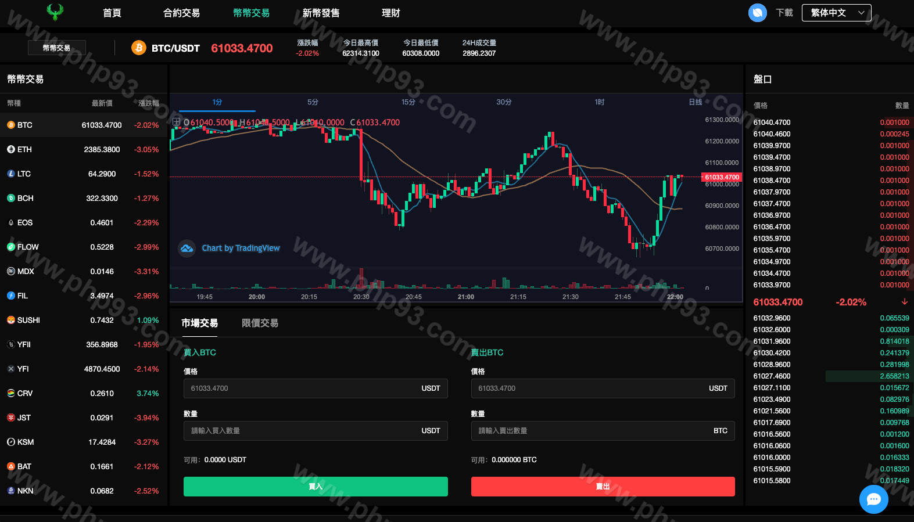Viewport: 914px width, 522px height.
Task: Switch chart to 15分 interval
Action: 408,102
